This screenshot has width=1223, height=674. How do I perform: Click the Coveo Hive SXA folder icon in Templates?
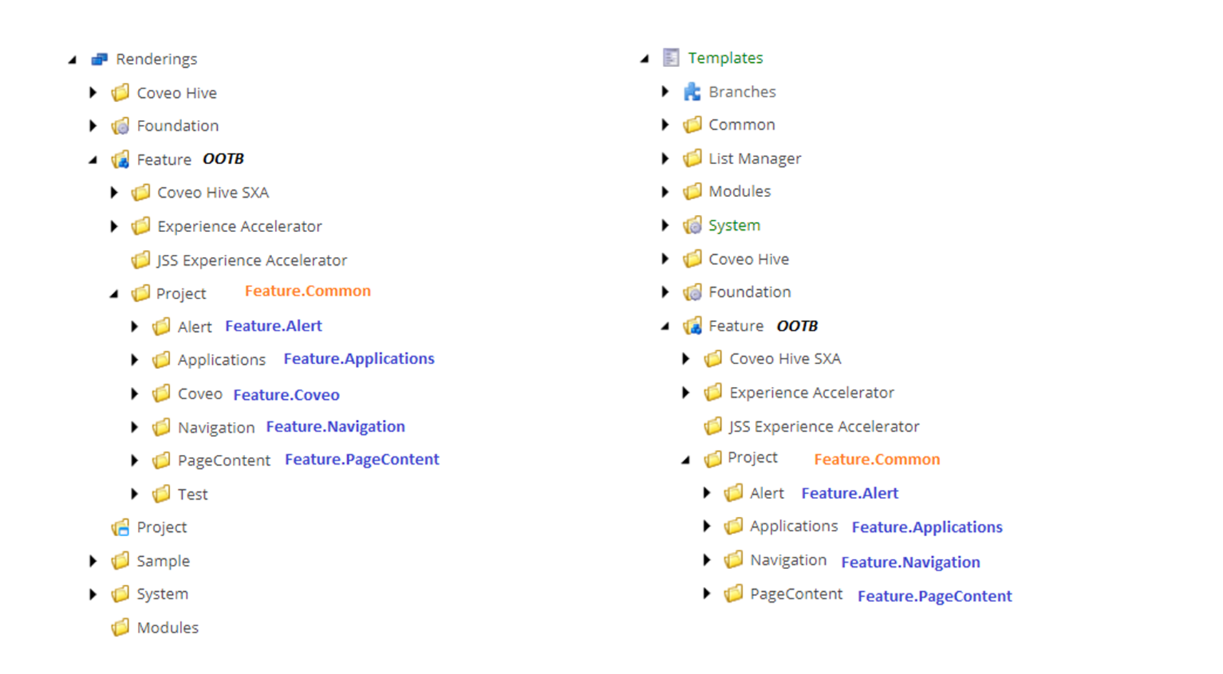click(x=712, y=358)
